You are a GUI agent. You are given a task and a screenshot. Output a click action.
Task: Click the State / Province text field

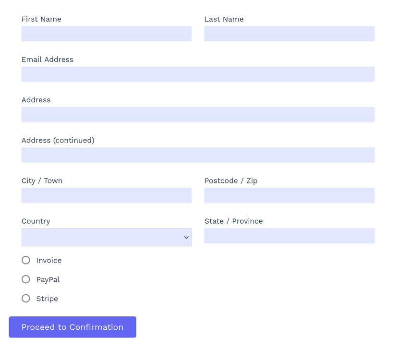289,236
